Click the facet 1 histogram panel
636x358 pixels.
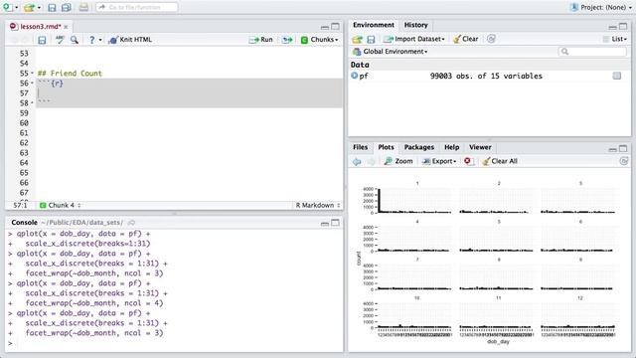click(414, 200)
